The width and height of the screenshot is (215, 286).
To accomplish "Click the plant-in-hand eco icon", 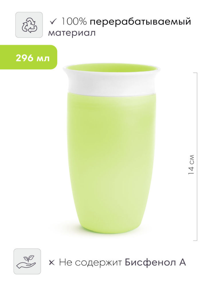I will click(27, 261).
